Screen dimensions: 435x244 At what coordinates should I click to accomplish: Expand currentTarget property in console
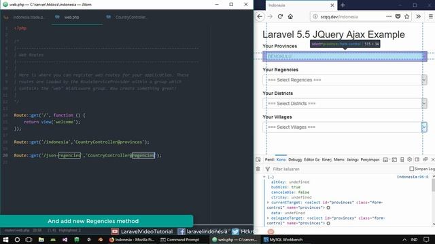pos(268,203)
